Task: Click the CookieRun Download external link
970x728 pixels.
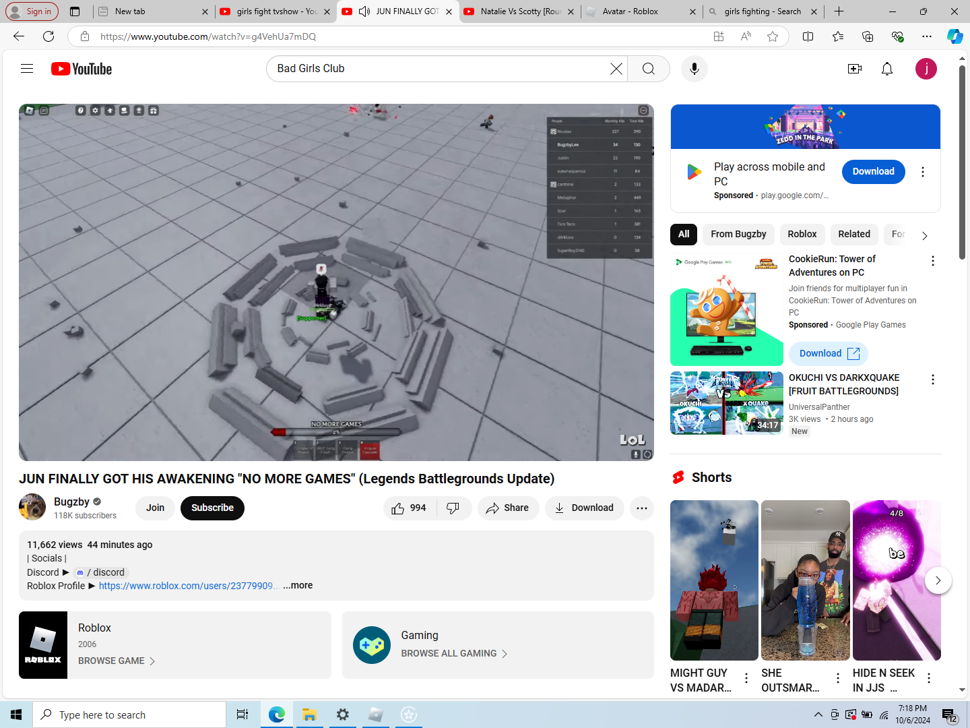Action: click(x=829, y=353)
